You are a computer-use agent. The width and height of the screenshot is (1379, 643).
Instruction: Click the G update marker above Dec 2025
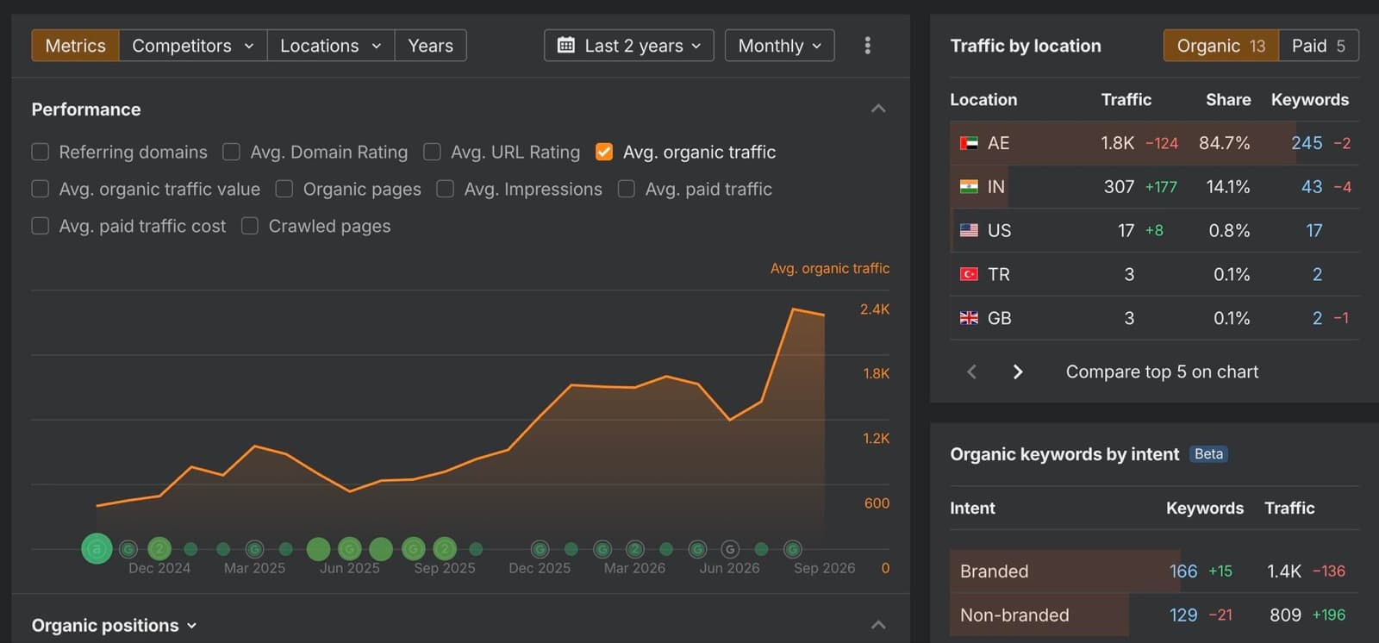tap(540, 549)
